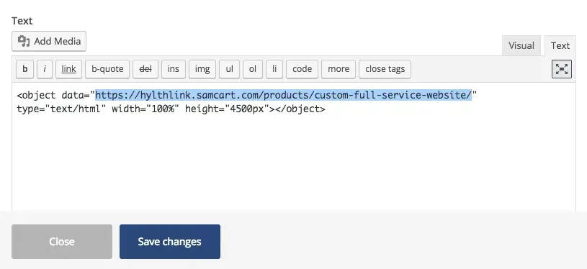Image resolution: width=587 pixels, height=269 pixels.
Task: Click the link quicktag button
Action: 69,69
